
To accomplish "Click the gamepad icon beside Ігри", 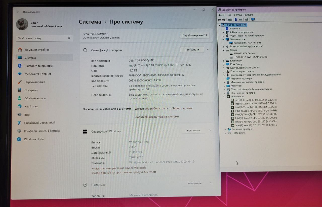I will [19, 114].
